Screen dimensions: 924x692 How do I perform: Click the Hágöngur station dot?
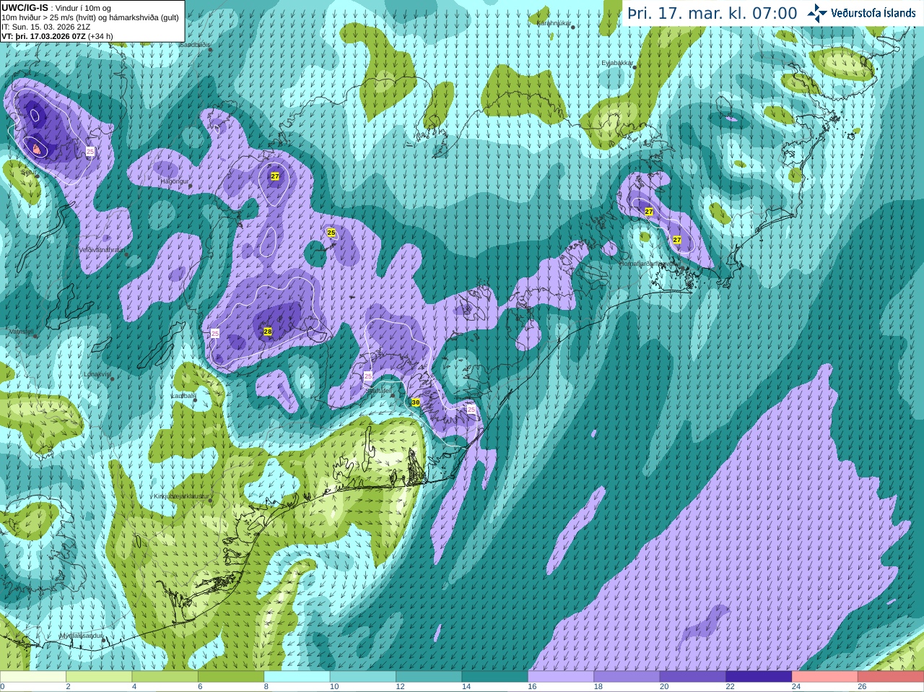pos(191,186)
